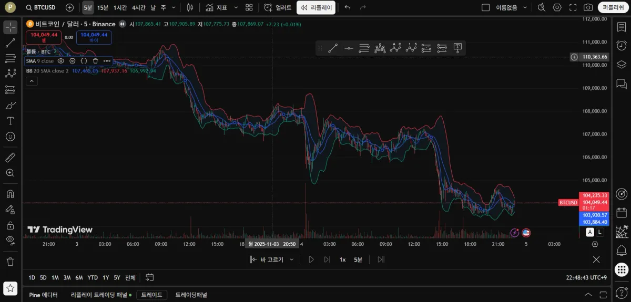Click the red sell price button 104,049.44
Screen dimensions: 631x302
click(x=44, y=37)
